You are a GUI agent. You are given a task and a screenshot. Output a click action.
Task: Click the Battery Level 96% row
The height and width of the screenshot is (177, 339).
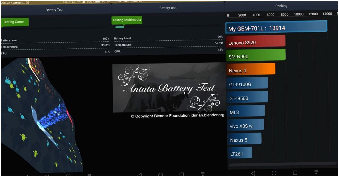click(169, 37)
